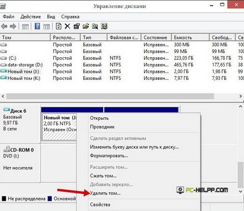Select the second partition bar on Disk 6
The height and width of the screenshot is (211, 244).
[141, 110]
